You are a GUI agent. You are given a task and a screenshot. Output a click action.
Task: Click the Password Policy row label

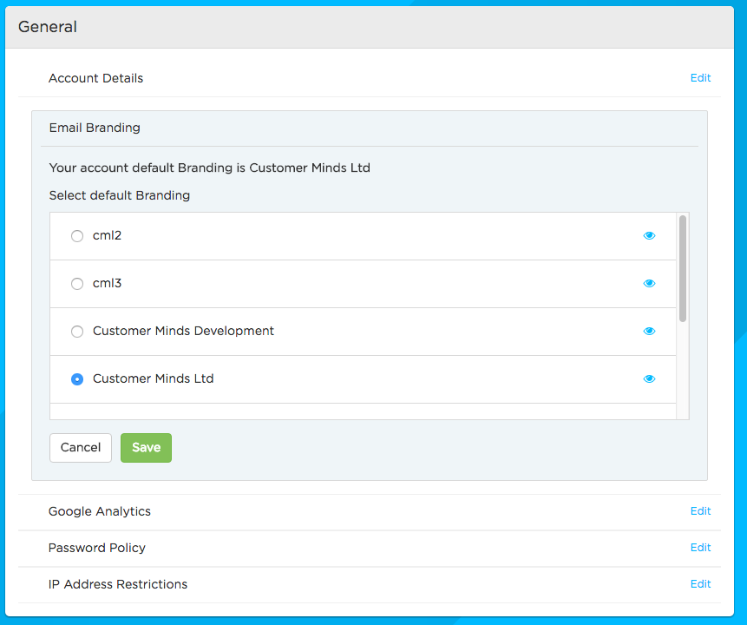click(97, 548)
